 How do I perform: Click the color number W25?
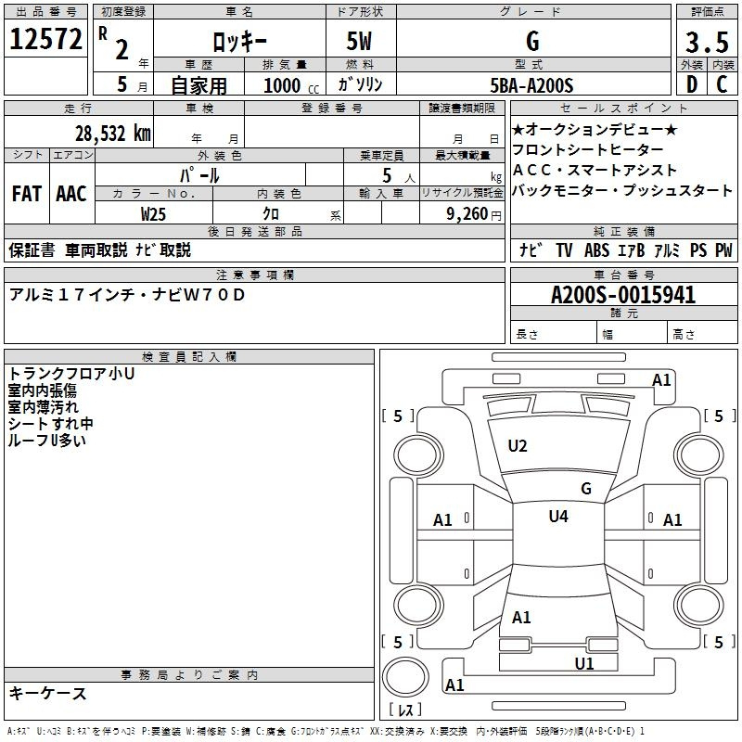pos(154,213)
